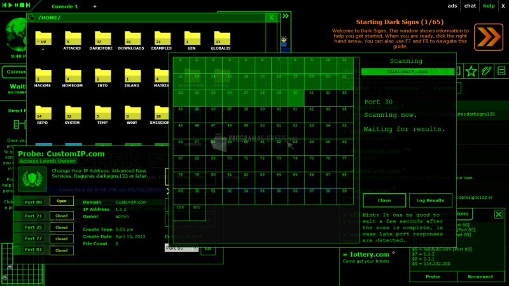Click the 'Access Level: Owner' label

(47, 161)
